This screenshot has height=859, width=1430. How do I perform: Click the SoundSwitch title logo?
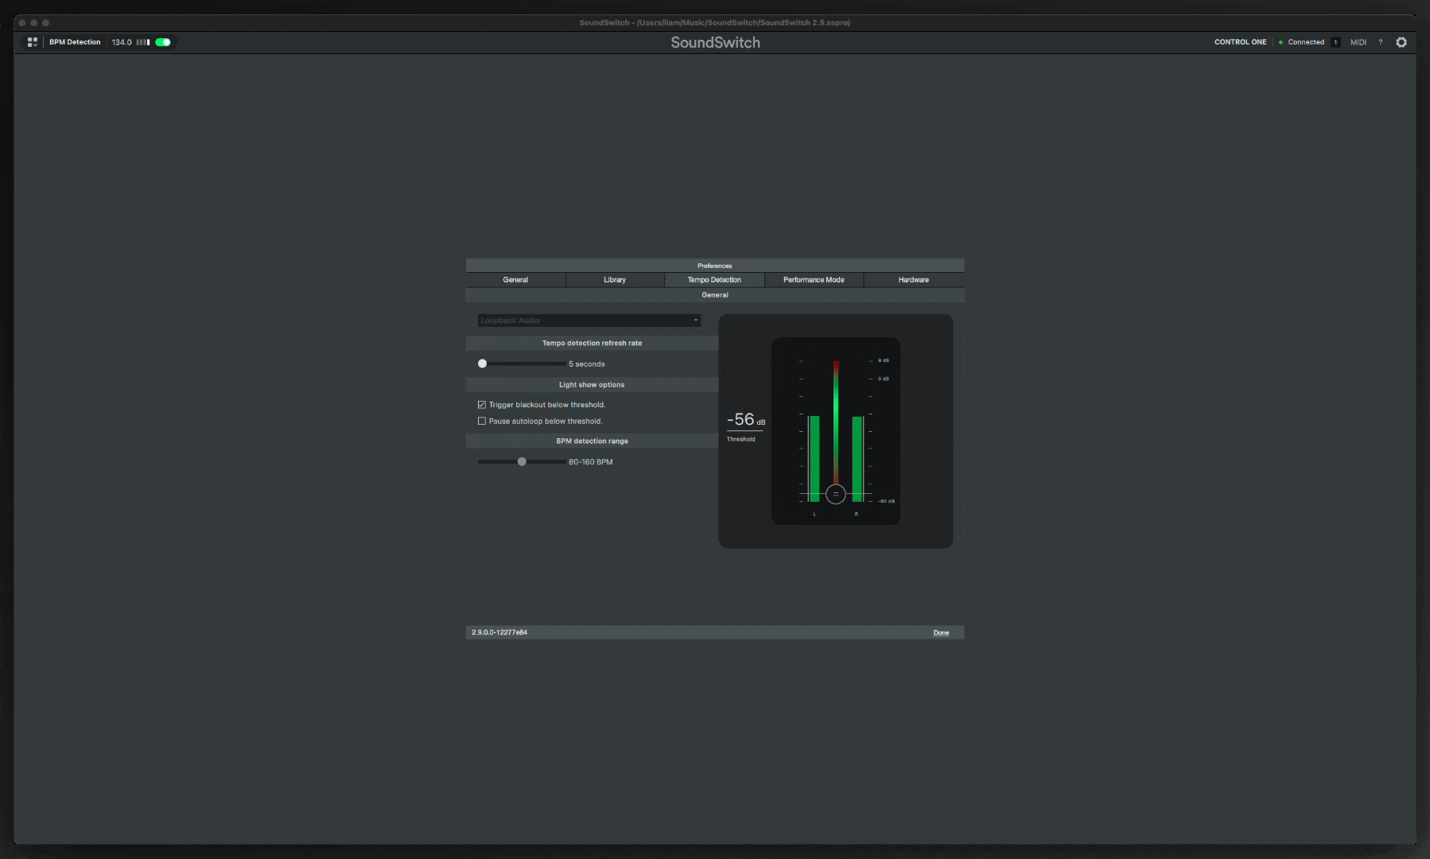(x=715, y=43)
